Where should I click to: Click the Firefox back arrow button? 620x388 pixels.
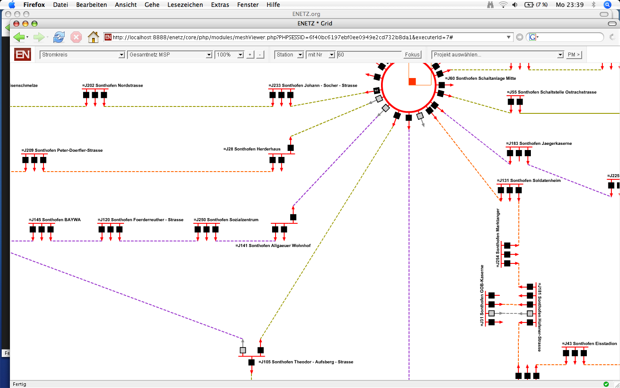click(19, 38)
